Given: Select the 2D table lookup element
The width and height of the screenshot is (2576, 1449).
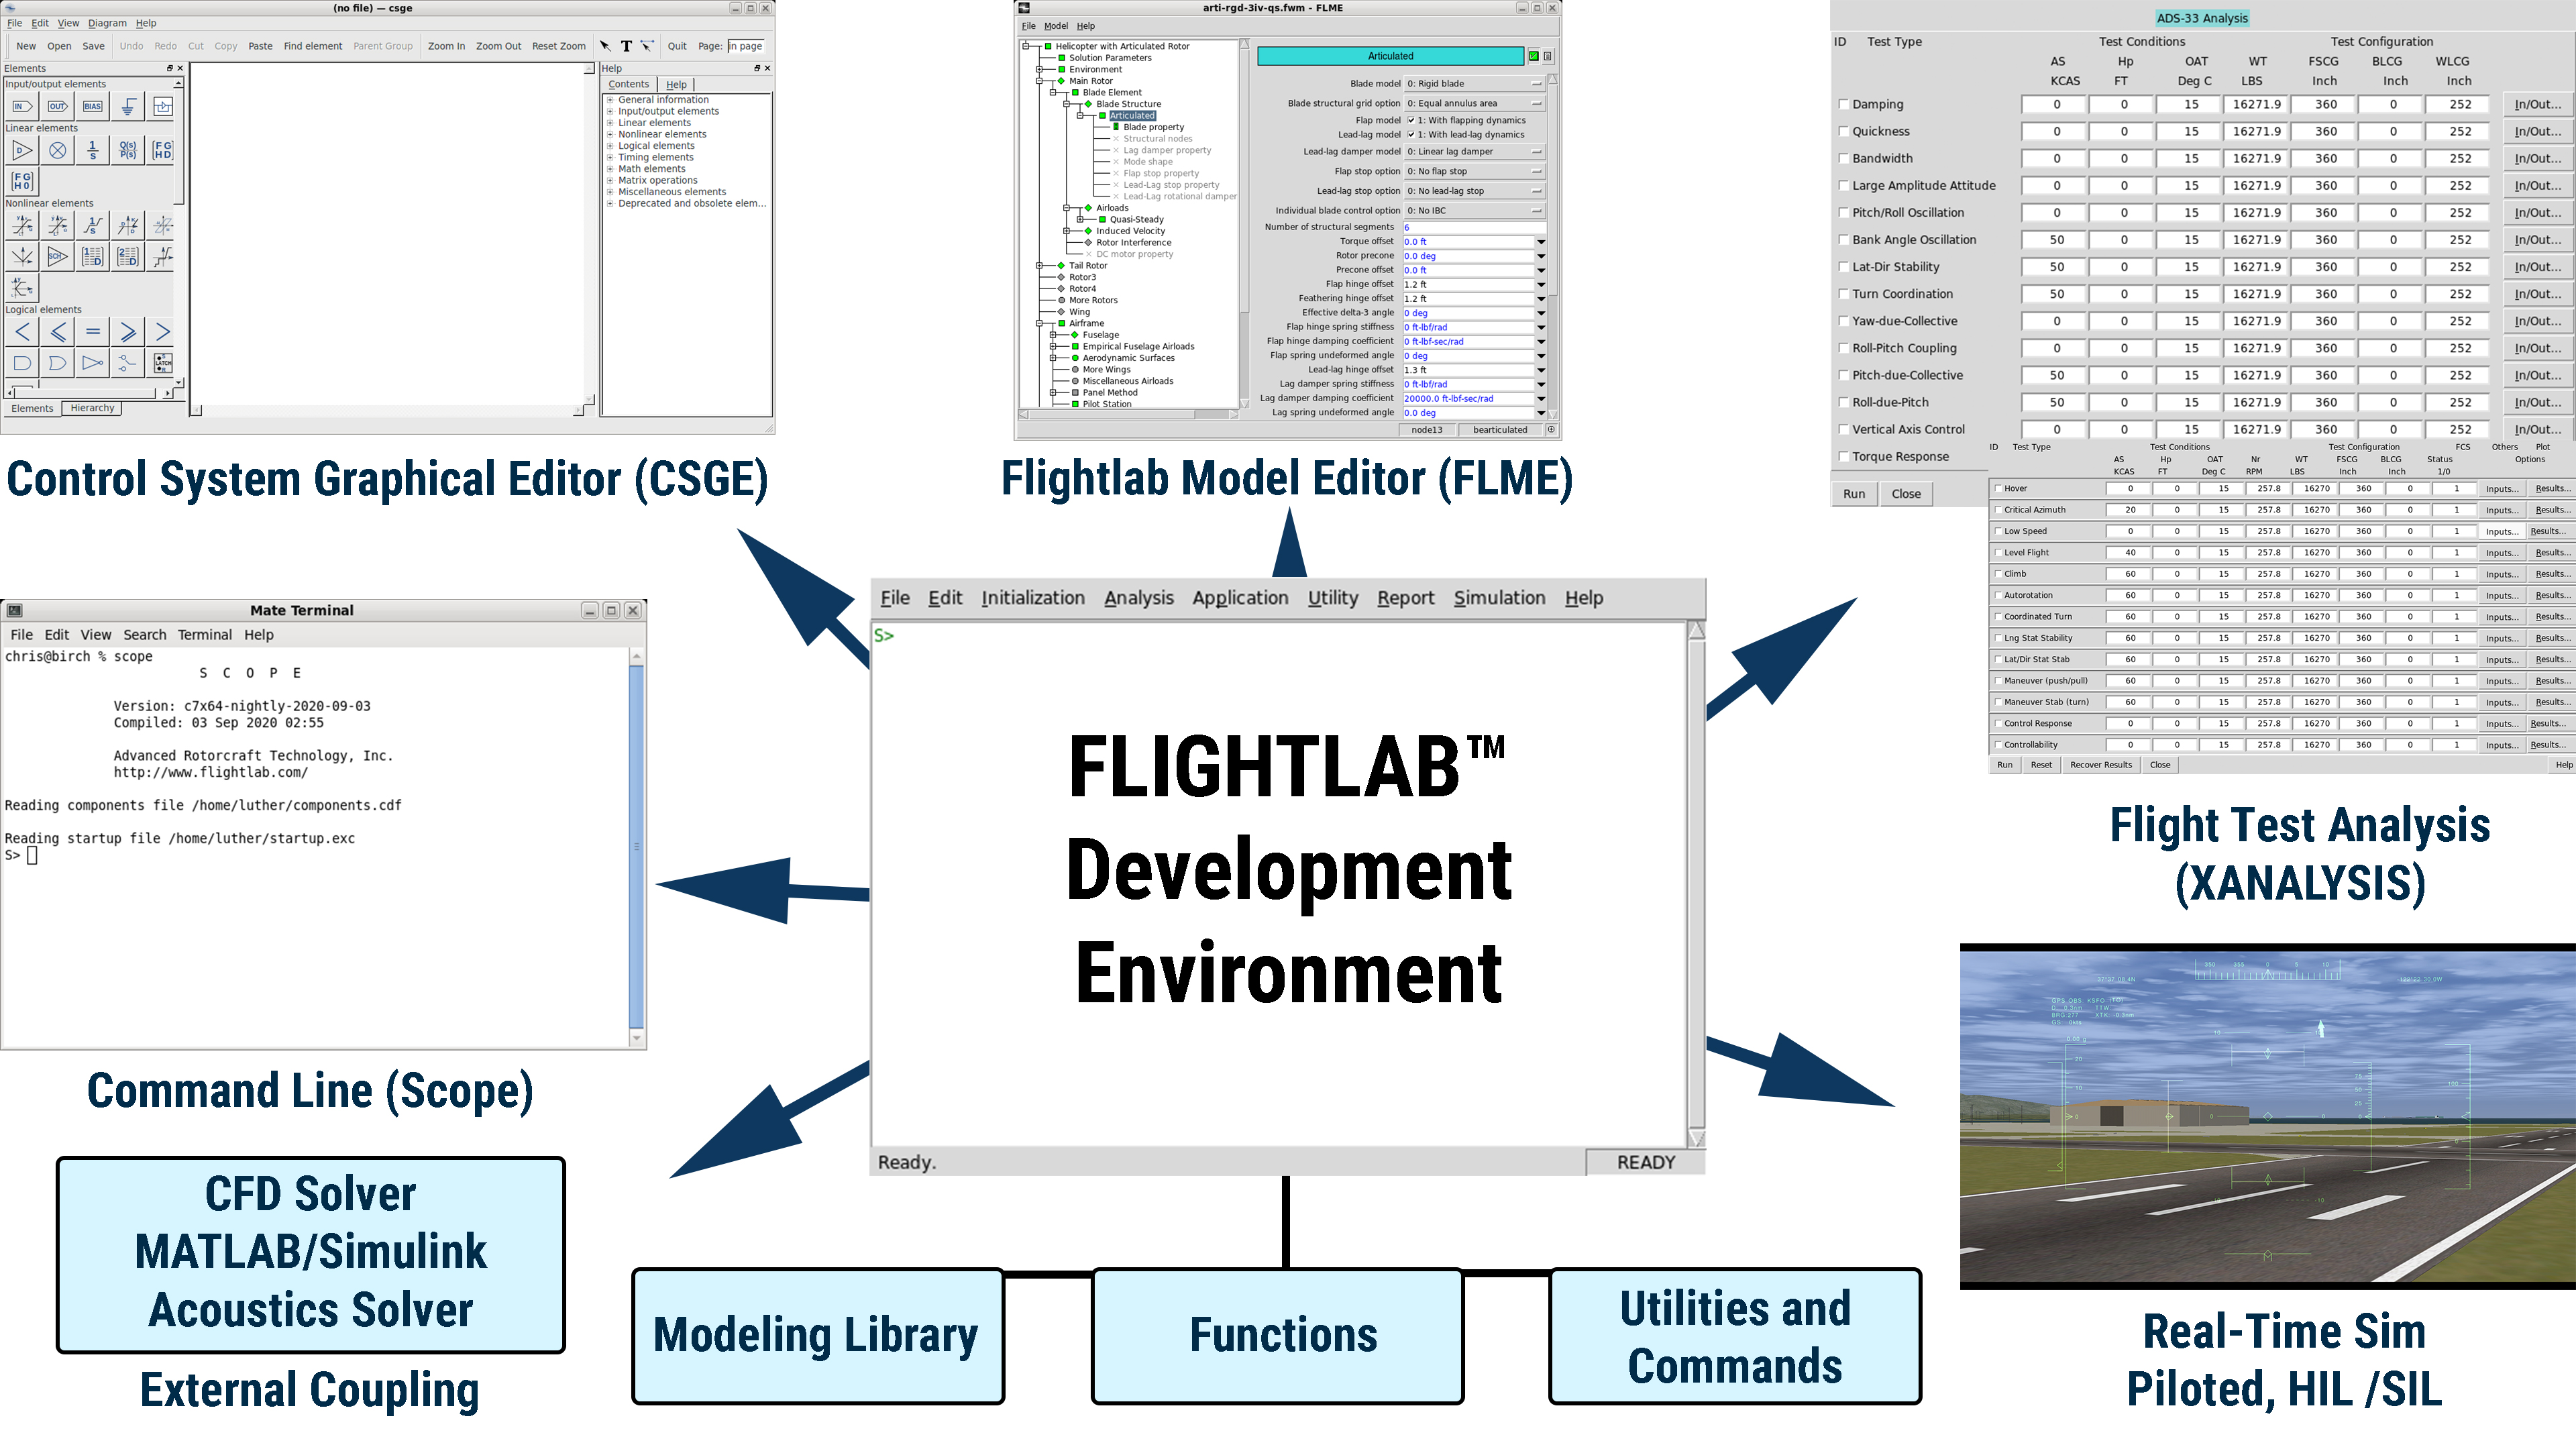Looking at the screenshot, I should tap(128, 257).
